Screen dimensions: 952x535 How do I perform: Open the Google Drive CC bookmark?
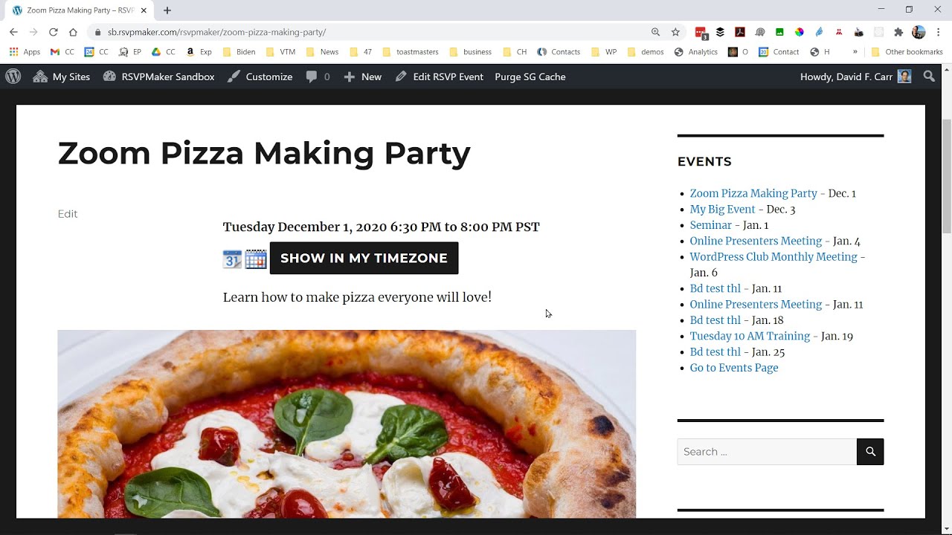tap(164, 52)
